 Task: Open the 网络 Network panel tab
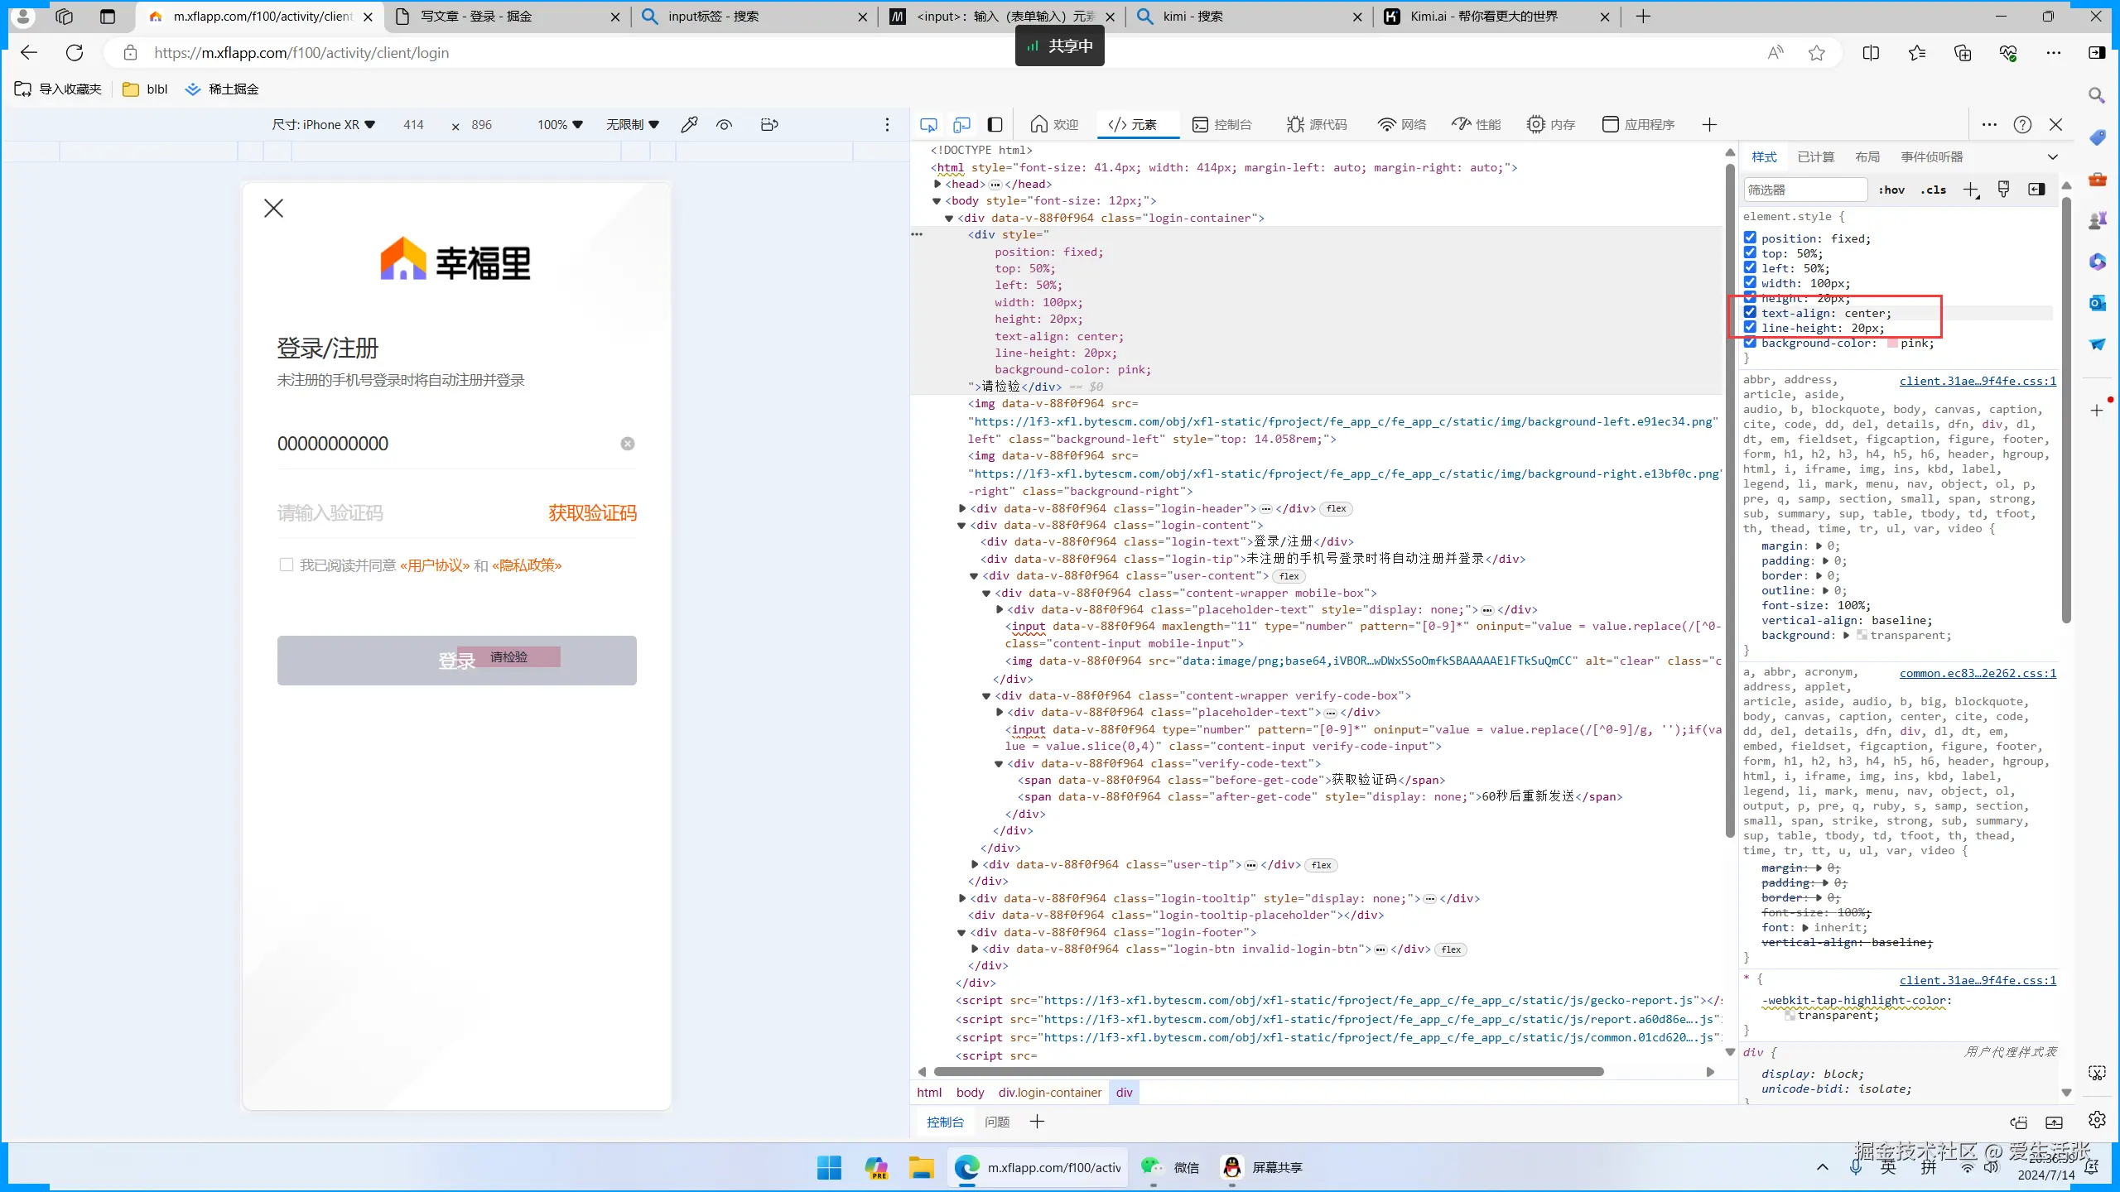(x=1402, y=124)
